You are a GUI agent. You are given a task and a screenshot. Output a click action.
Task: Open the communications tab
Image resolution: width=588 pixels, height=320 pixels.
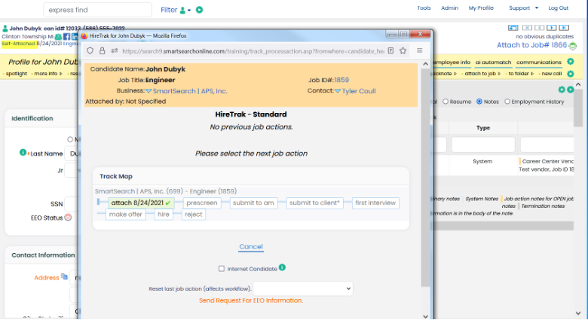pos(538,62)
